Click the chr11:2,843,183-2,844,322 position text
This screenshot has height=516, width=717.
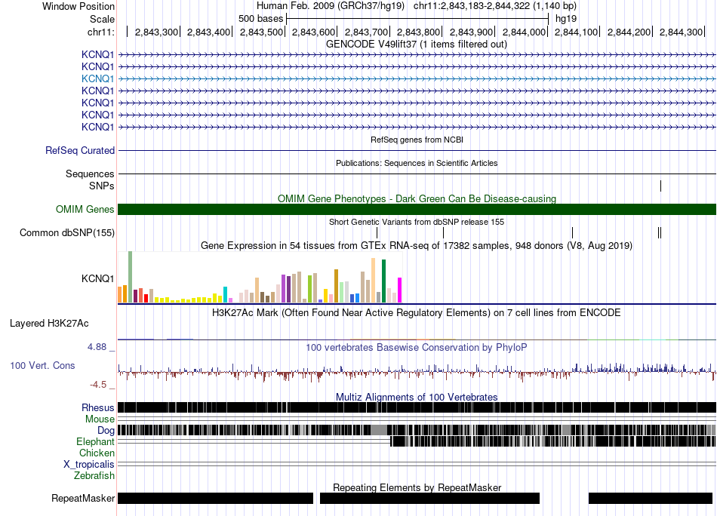(x=495, y=6)
